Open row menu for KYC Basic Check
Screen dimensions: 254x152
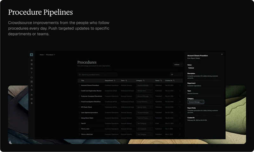[180, 107]
